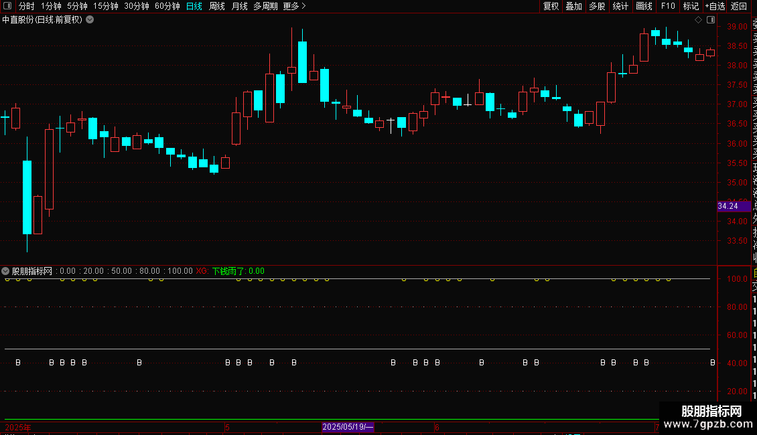Viewport: 757px width, 435px height.
Task: Click the leftmost B signal marker
Action: point(18,363)
